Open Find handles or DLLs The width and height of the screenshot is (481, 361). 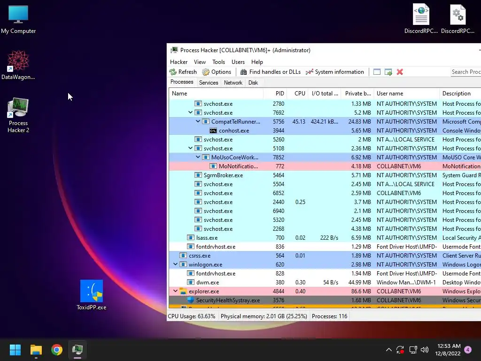tap(271, 72)
